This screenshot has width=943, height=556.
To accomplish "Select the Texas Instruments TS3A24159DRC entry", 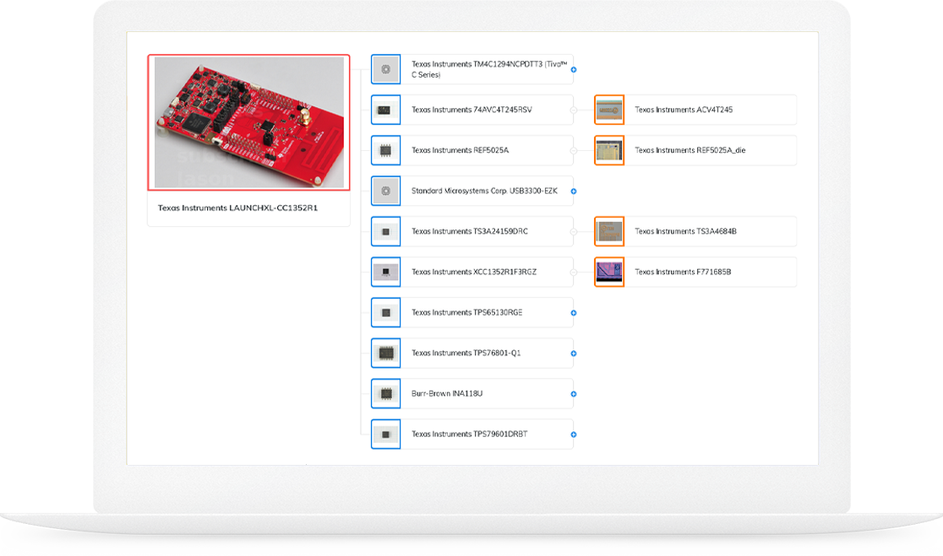I will (x=469, y=231).
